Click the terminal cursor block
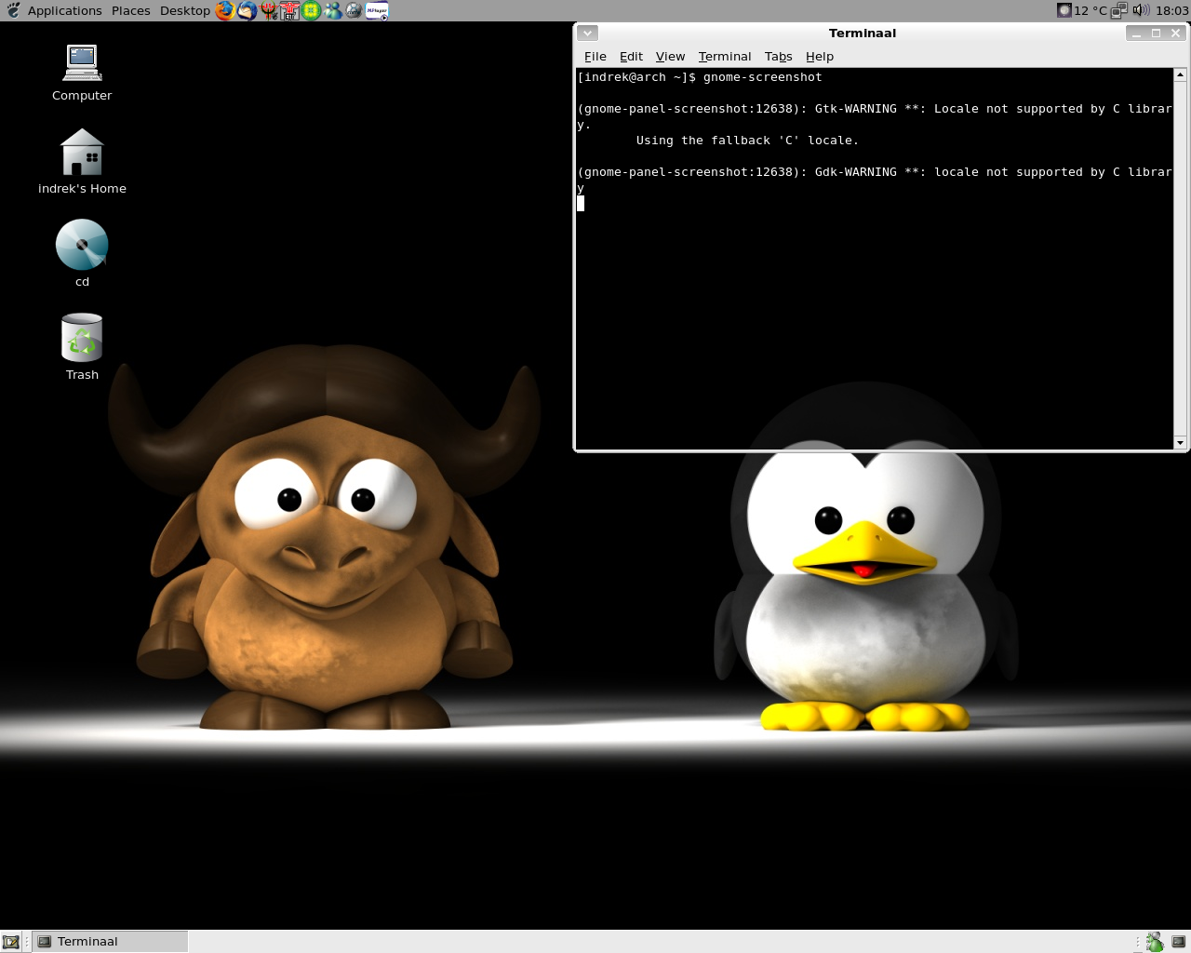 [581, 204]
